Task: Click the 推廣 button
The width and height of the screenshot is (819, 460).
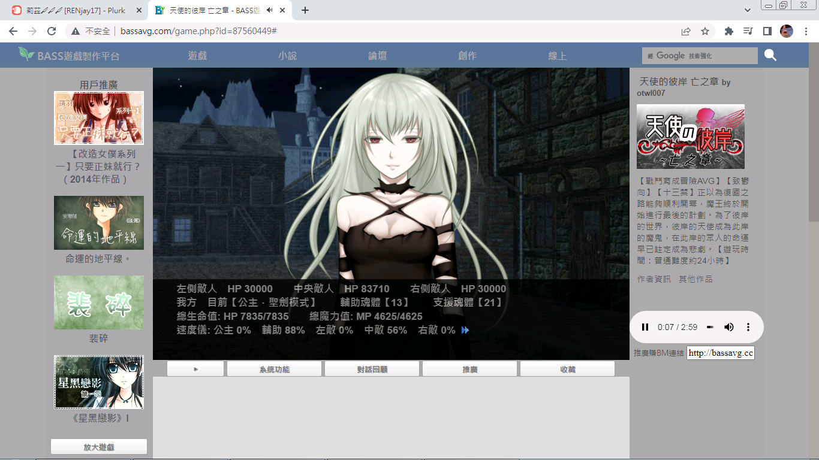Action: [x=469, y=369]
